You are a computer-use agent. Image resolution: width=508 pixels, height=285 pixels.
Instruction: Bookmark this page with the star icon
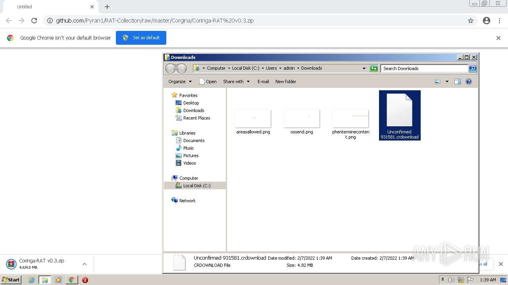coord(471,21)
